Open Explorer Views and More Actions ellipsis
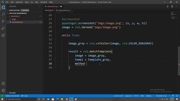 pyautogui.click(x=39, y=6)
